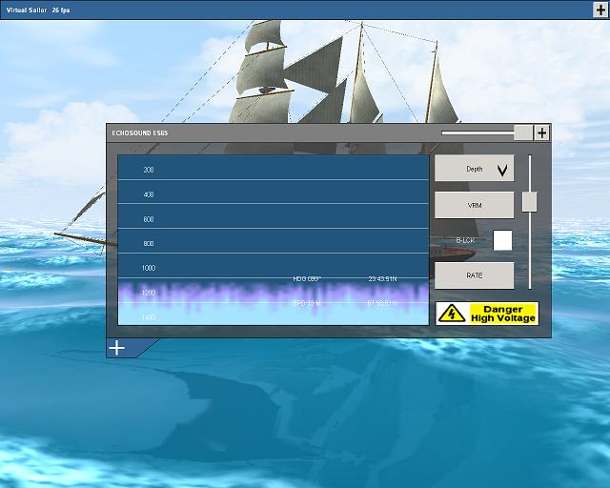Click the Danger High Voltage warning label
610x488 pixels.
[x=502, y=313]
